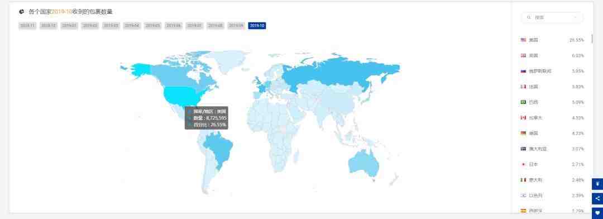Viewport: 603px width, 219px height.
Task: Choose the 2019-04 month tab
Action: [132, 26]
